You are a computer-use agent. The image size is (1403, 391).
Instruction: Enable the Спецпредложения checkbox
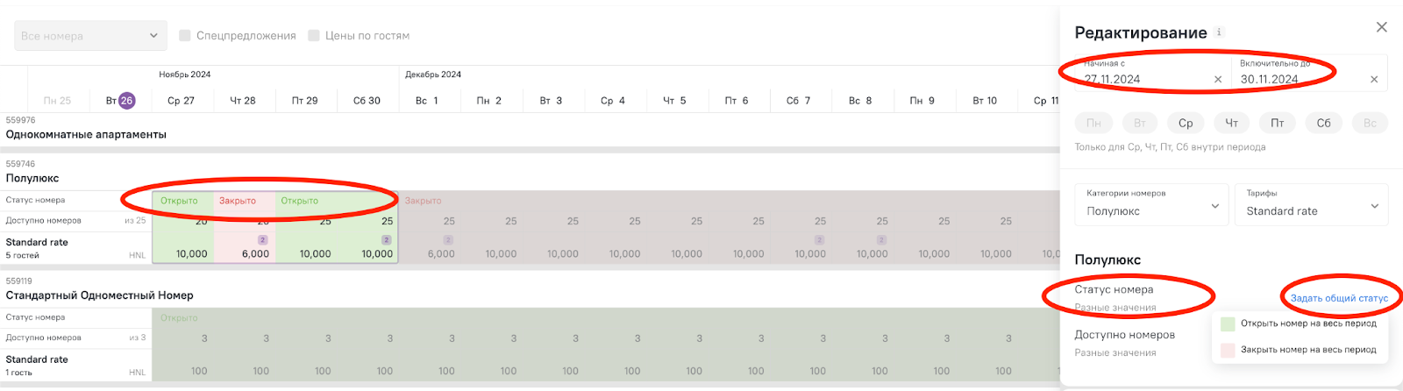tap(185, 35)
